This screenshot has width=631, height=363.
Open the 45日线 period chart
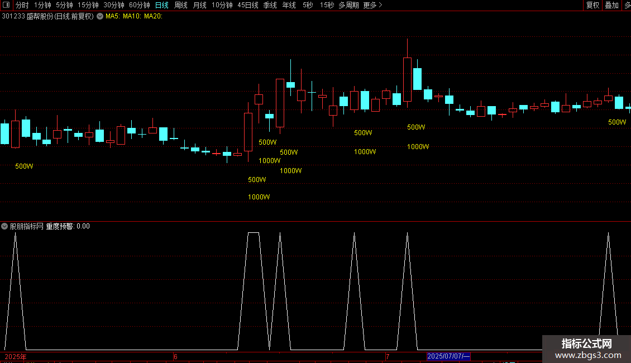[247, 5]
